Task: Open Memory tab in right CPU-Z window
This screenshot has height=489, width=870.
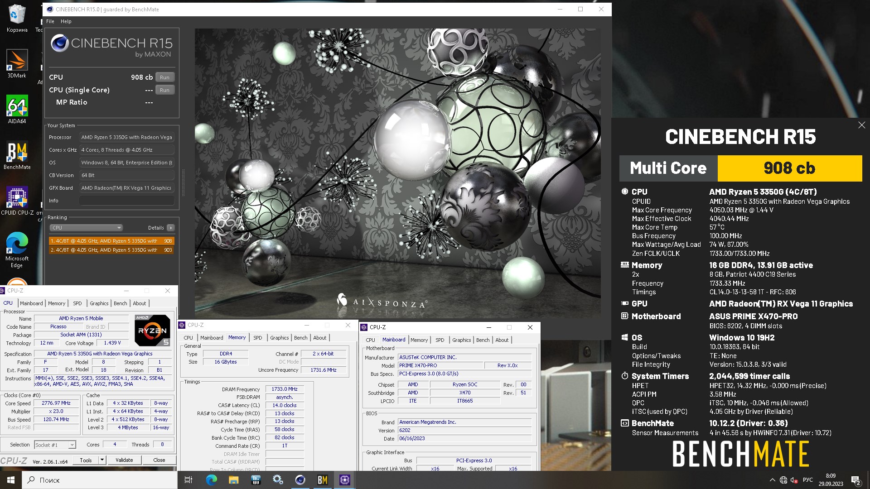Action: [419, 340]
